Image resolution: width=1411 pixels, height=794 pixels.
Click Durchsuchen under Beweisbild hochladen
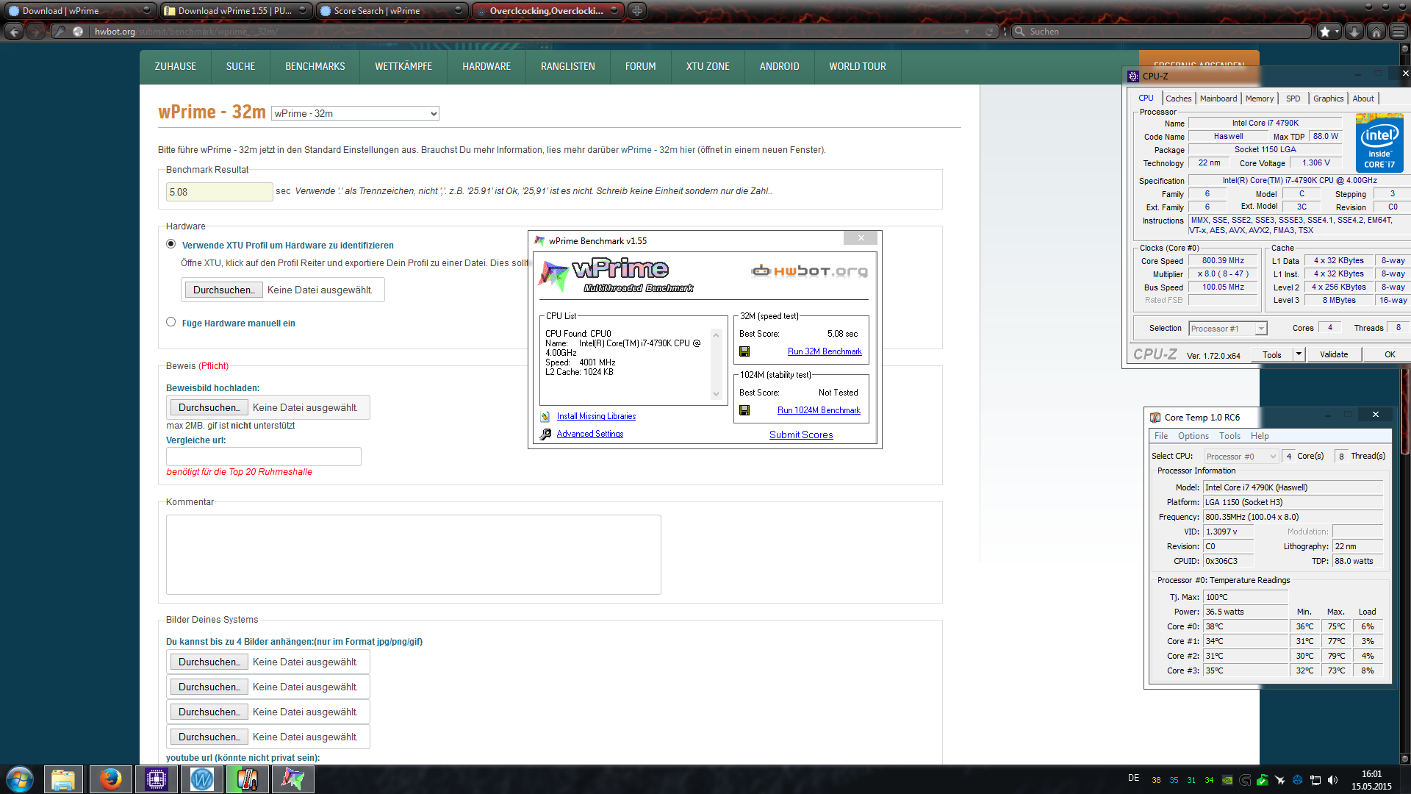pos(209,407)
